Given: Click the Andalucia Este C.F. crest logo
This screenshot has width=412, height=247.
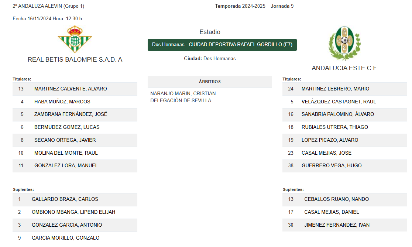Looking at the screenshot, I should 344,43.
